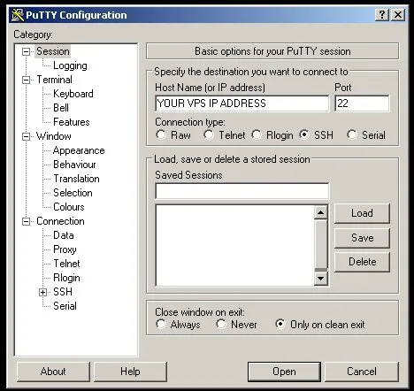The width and height of the screenshot is (414, 391).
Task: Select the Telnet connection type radio button
Action: click(x=209, y=135)
